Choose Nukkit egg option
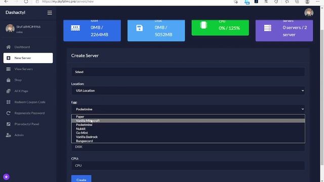This screenshot has width=324, height=182. [x=188, y=129]
